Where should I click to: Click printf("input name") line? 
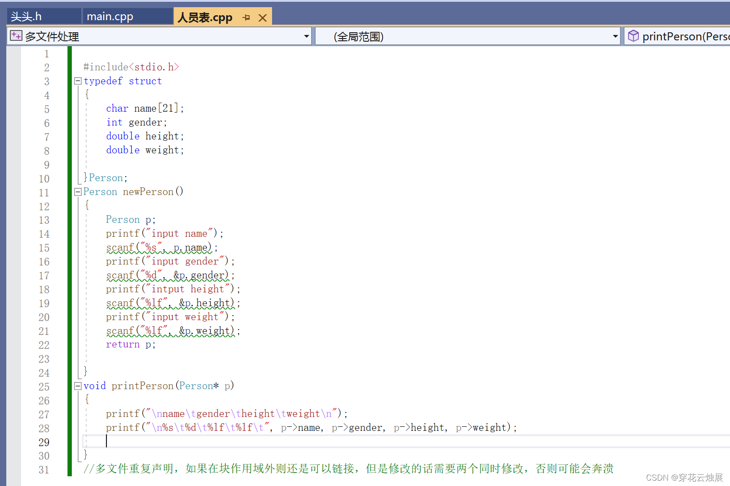[x=165, y=234]
